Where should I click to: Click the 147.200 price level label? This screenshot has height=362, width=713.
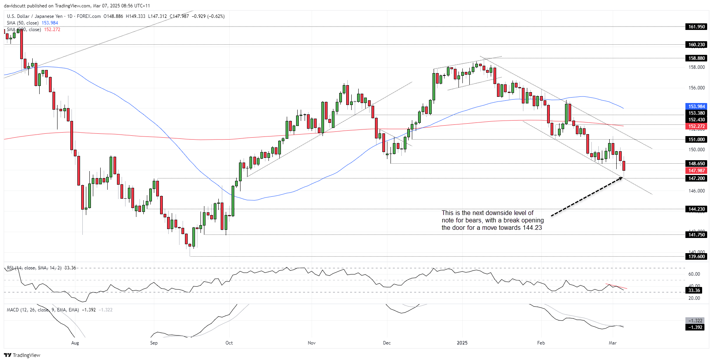696,178
